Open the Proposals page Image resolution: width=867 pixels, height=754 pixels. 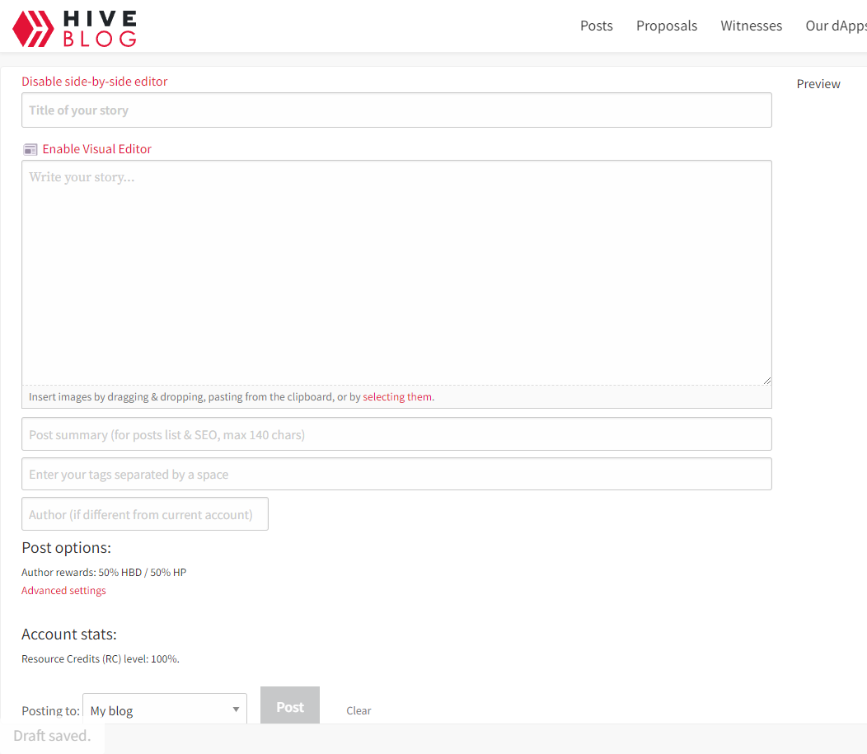tap(666, 26)
